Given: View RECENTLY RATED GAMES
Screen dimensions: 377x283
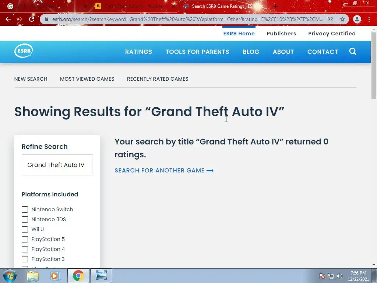Looking at the screenshot, I should pos(158,79).
